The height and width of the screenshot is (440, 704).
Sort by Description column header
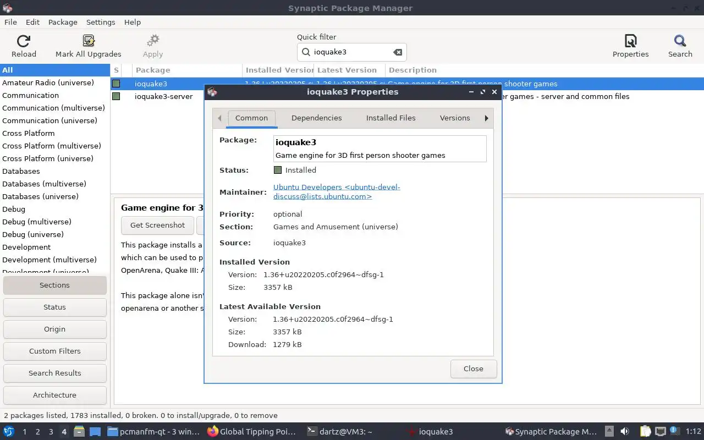click(544, 70)
